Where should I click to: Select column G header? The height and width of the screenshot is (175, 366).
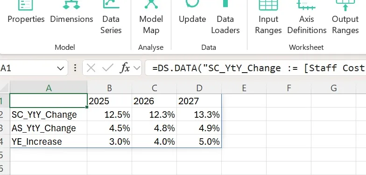[333, 87]
